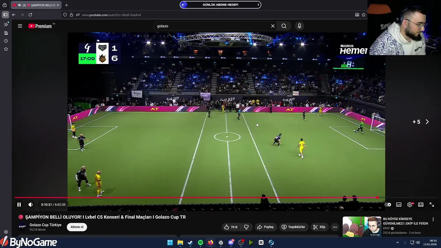Toggle subtitles in the video player
Viewport: 441px width, 248px height.
click(399, 205)
